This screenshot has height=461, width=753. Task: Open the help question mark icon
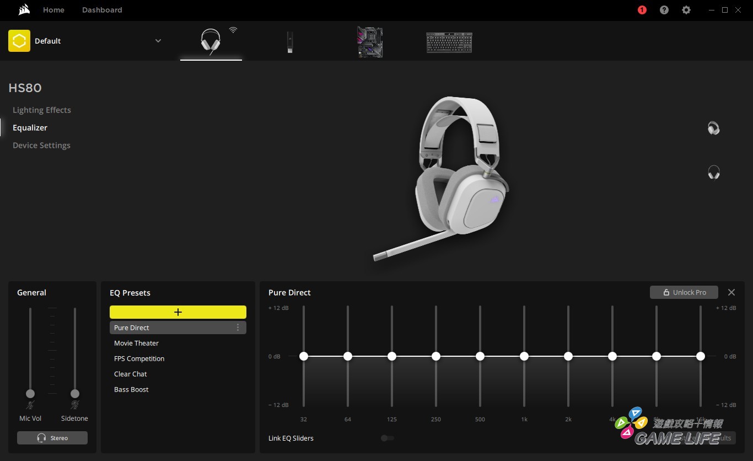[x=664, y=10]
